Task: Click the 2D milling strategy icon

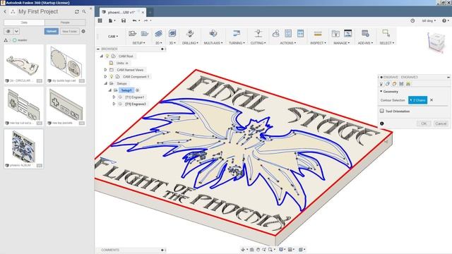Action: tap(158, 34)
